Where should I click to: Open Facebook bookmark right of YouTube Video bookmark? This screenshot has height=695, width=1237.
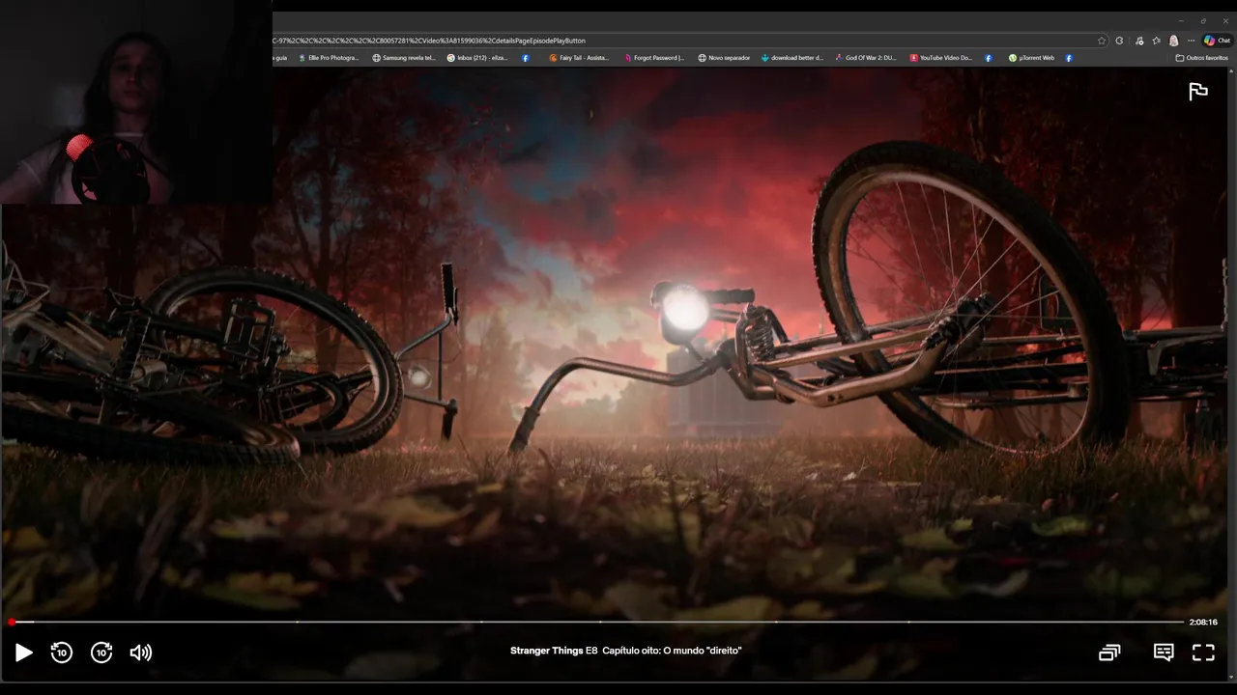click(988, 58)
